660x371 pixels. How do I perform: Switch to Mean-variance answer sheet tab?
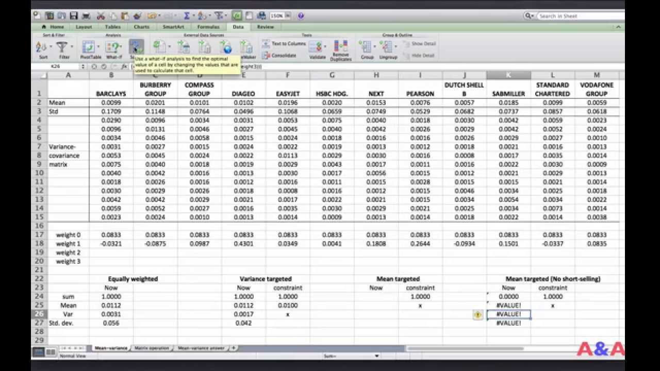(201, 348)
